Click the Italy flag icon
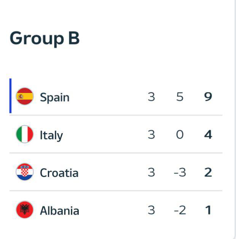Viewport: 236px width, 239px height. pyautogui.click(x=25, y=134)
